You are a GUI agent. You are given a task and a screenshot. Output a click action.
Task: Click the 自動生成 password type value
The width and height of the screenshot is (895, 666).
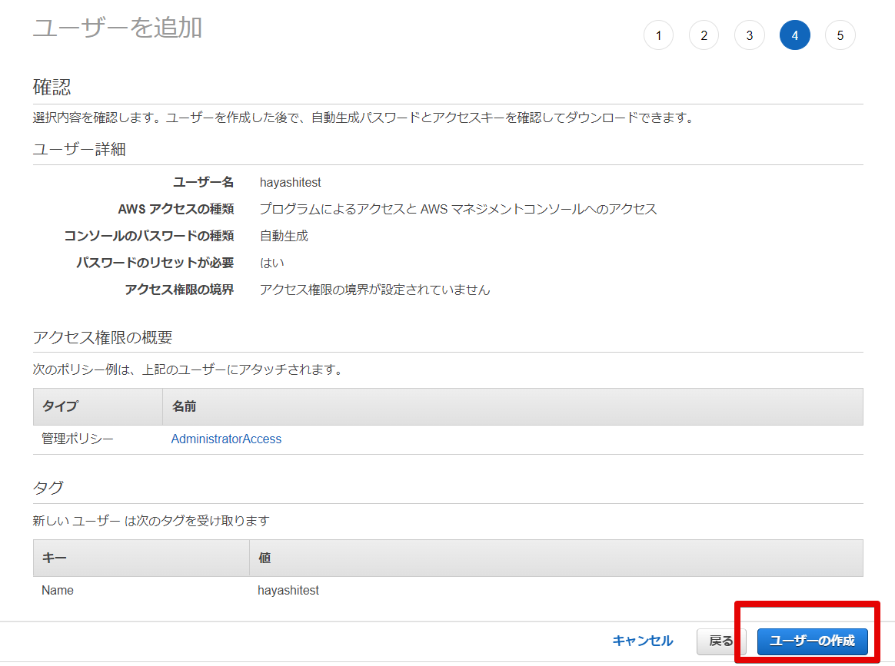[x=284, y=236]
